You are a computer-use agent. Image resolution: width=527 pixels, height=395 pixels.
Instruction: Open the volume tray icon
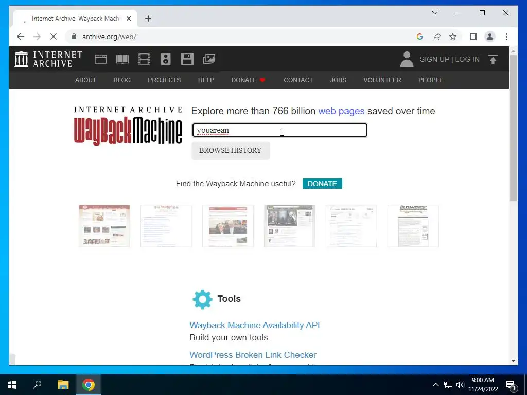click(x=460, y=385)
